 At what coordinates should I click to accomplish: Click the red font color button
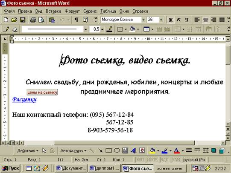pyautogui.click(x=177, y=150)
